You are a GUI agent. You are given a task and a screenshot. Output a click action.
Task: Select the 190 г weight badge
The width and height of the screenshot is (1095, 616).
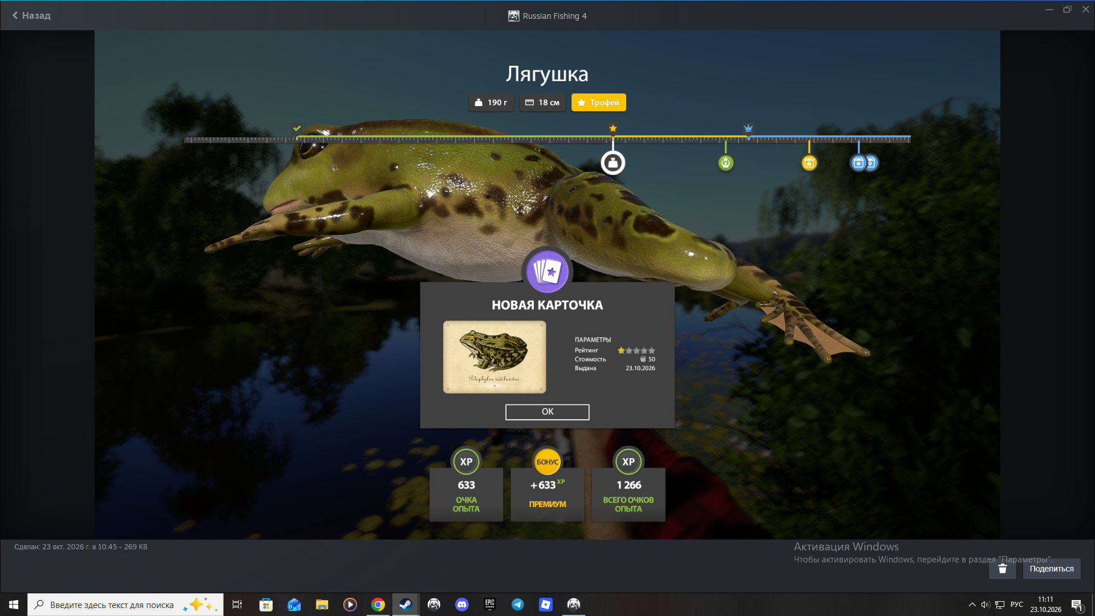click(491, 103)
